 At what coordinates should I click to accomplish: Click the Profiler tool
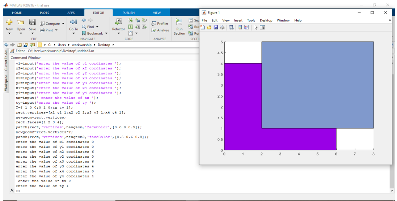pos(160,23)
